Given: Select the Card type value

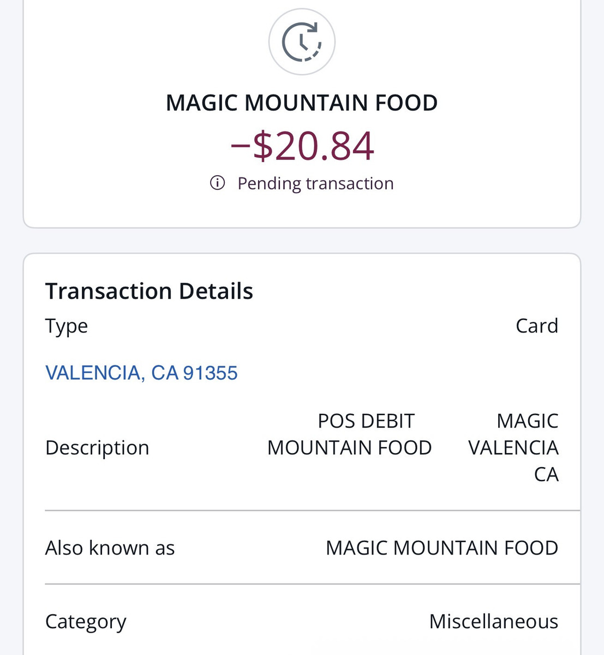Looking at the screenshot, I should 537,326.
